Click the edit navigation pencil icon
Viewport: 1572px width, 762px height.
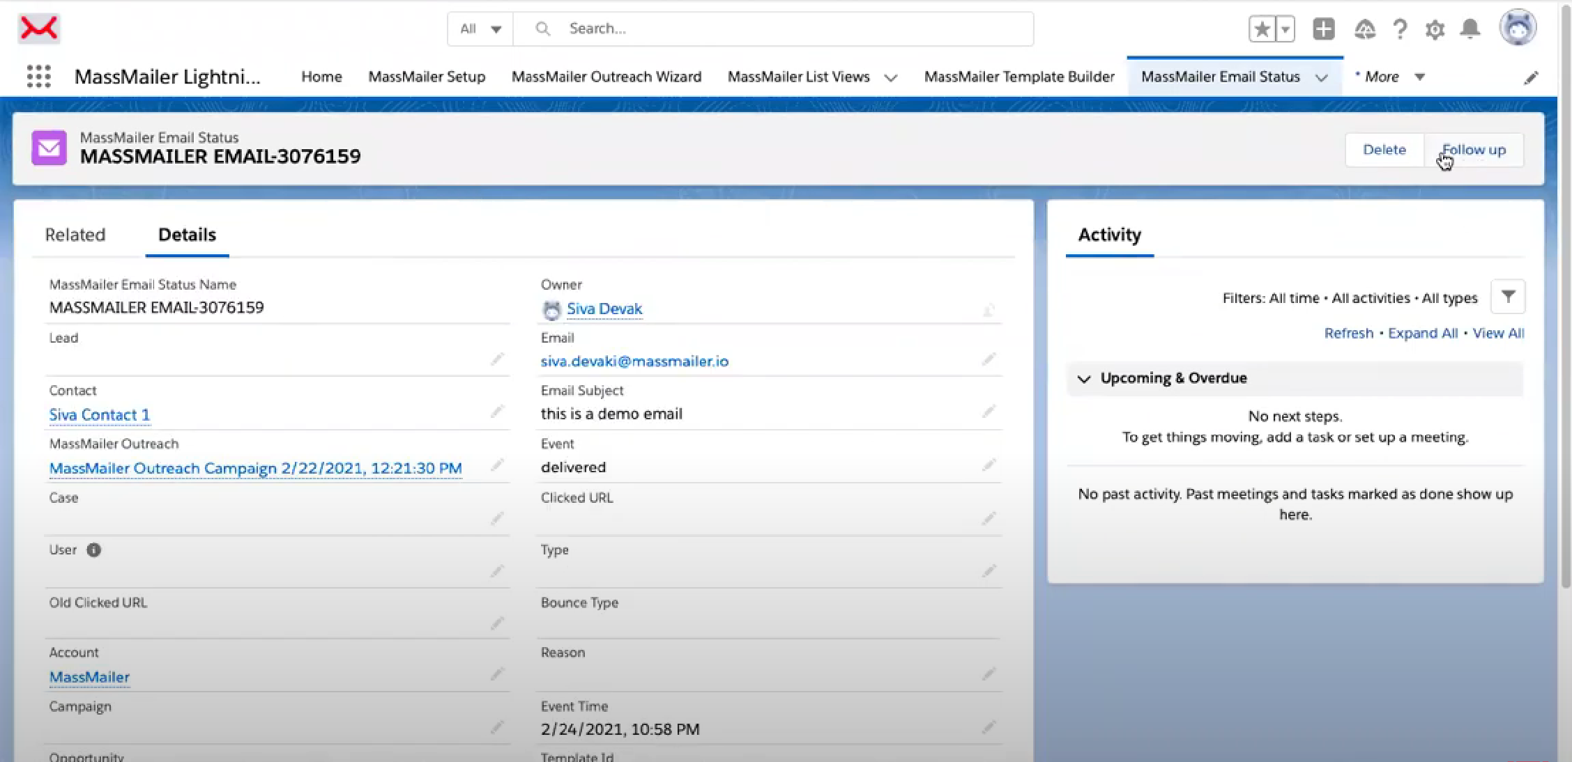tap(1531, 77)
